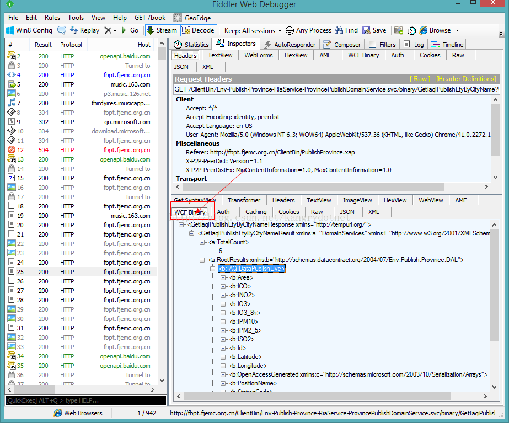Collapse the a:TotalCount node
Image resolution: width=509 pixels, height=423 pixels.
coord(202,242)
